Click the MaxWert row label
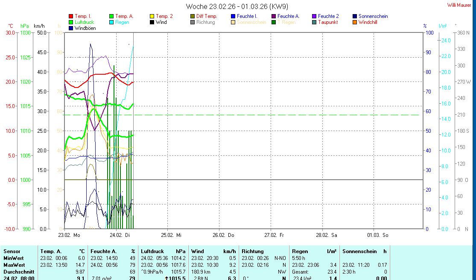The height and width of the screenshot is (280, 476). pyautogui.click(x=13, y=265)
